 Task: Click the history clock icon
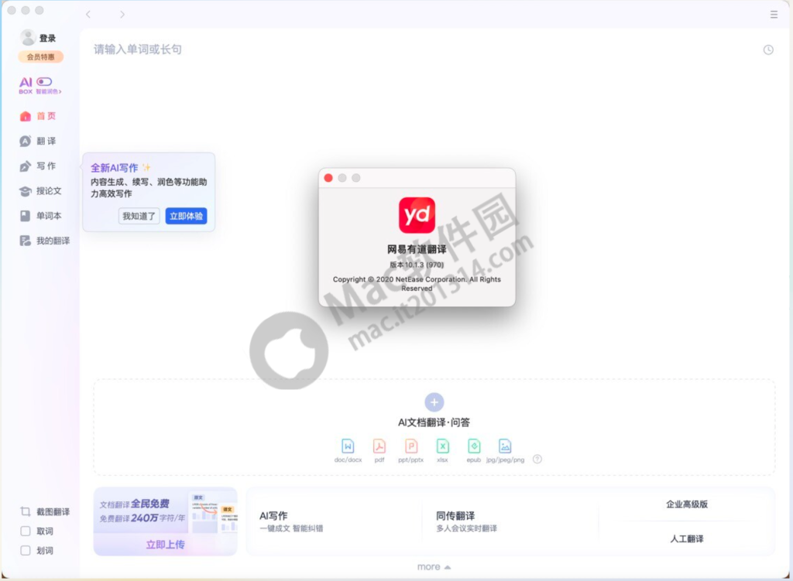tap(767, 50)
